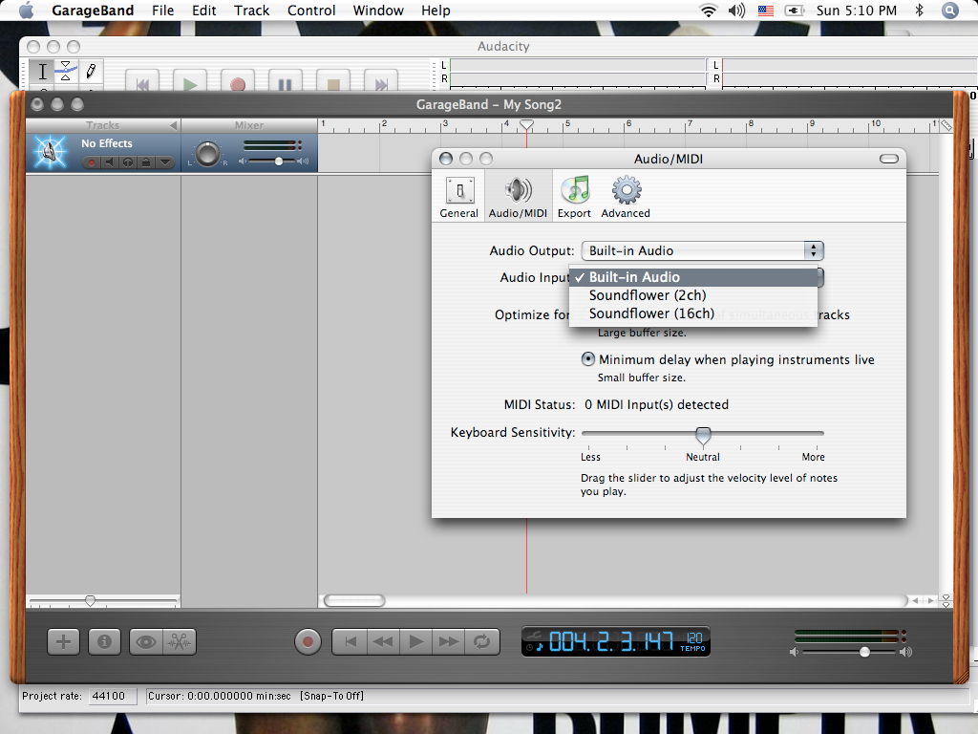Select the Audio/MIDI preferences tab
Image resolution: width=978 pixels, height=734 pixels.
[518, 197]
